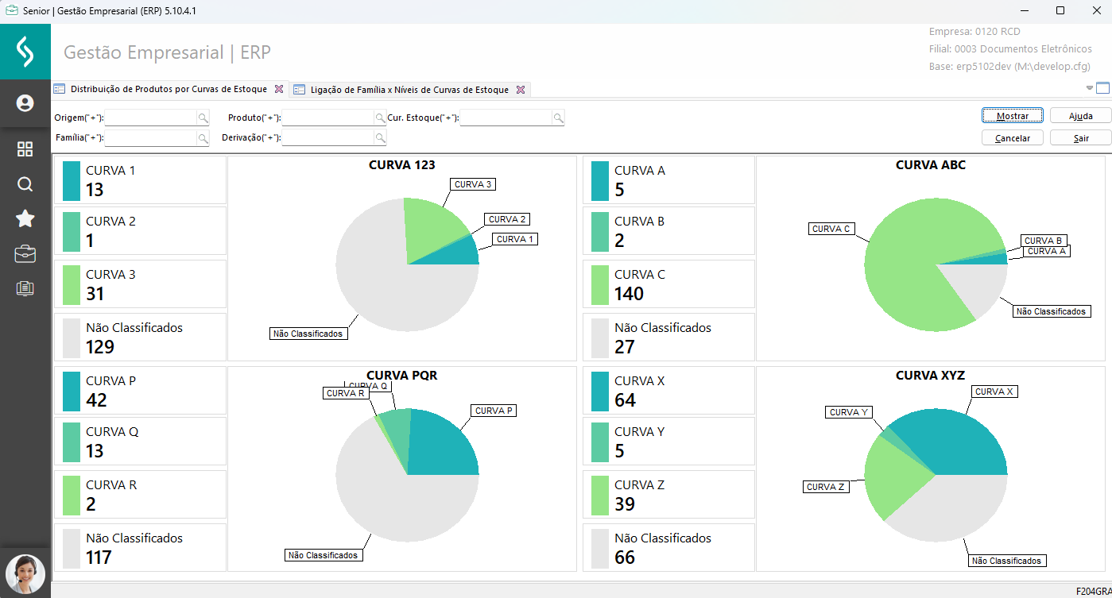
Task: Open the news reader icon in the sidebar
Action: (25, 288)
